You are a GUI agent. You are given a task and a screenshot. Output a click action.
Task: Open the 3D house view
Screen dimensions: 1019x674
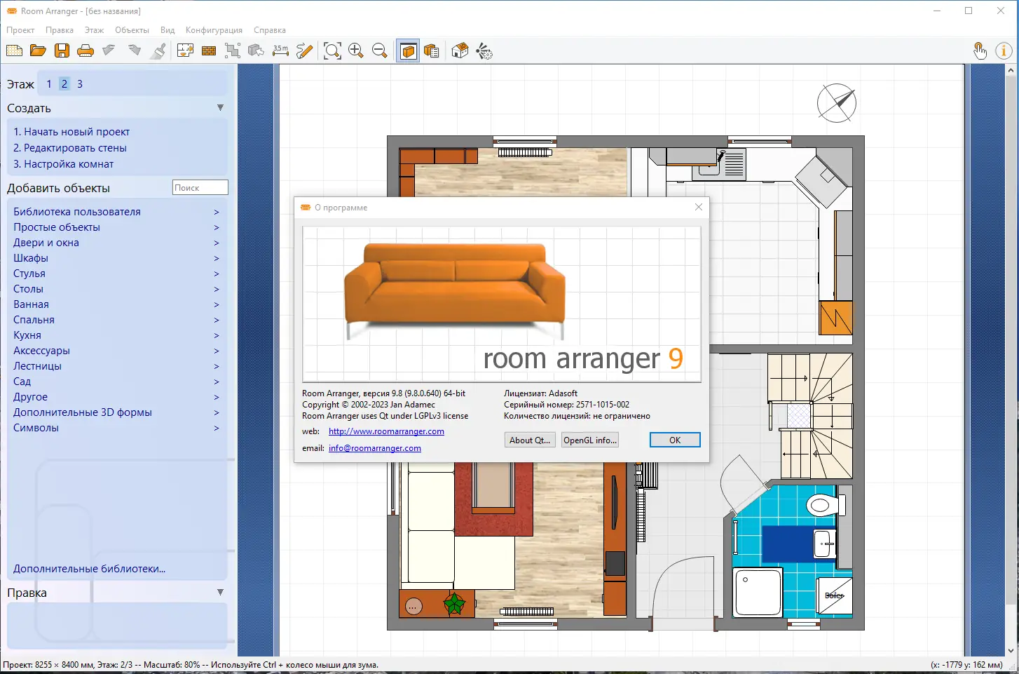click(x=460, y=50)
